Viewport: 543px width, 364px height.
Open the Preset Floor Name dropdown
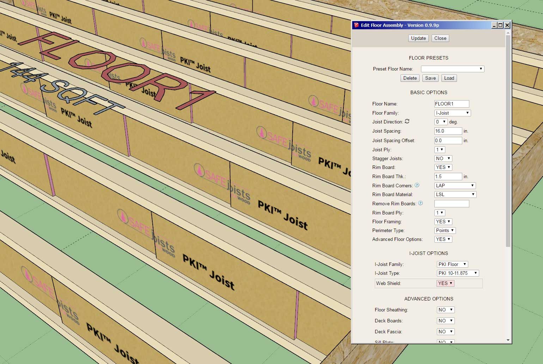pos(452,69)
